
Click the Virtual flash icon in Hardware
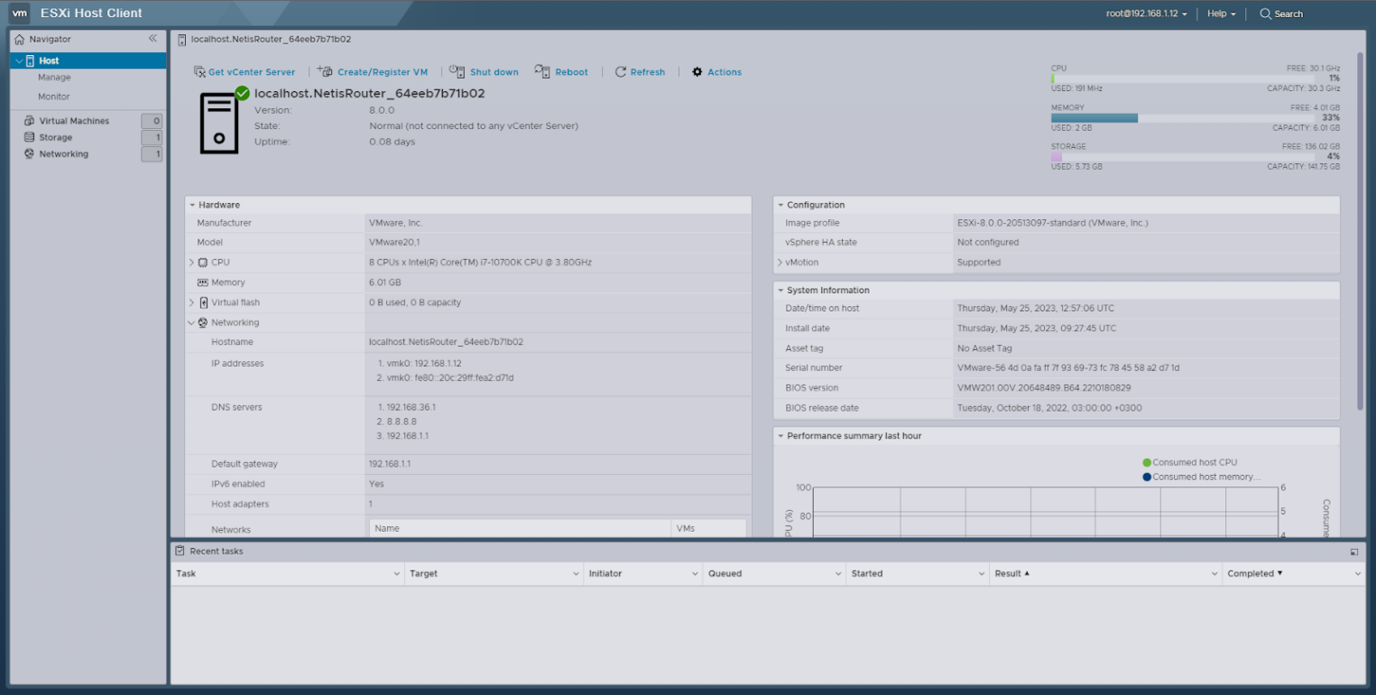203,302
